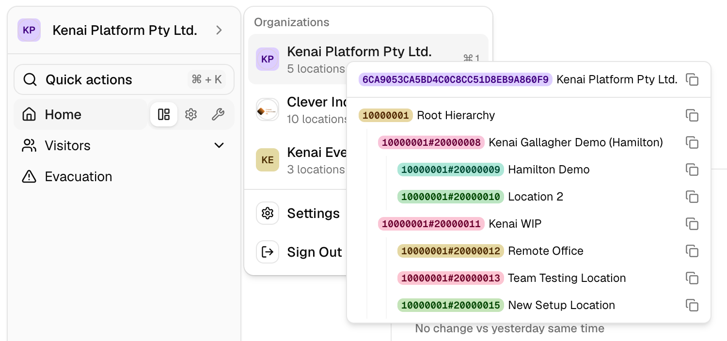Copy the Kenai Gallagher Demo (Hamilton) ID
727x341 pixels.
[x=692, y=142]
